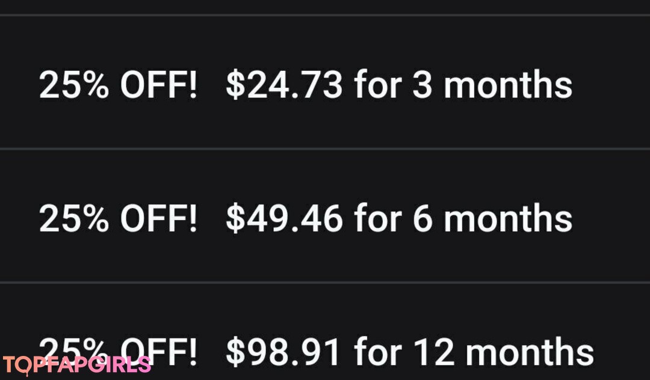Click the $24.73 price text

pyautogui.click(x=284, y=85)
